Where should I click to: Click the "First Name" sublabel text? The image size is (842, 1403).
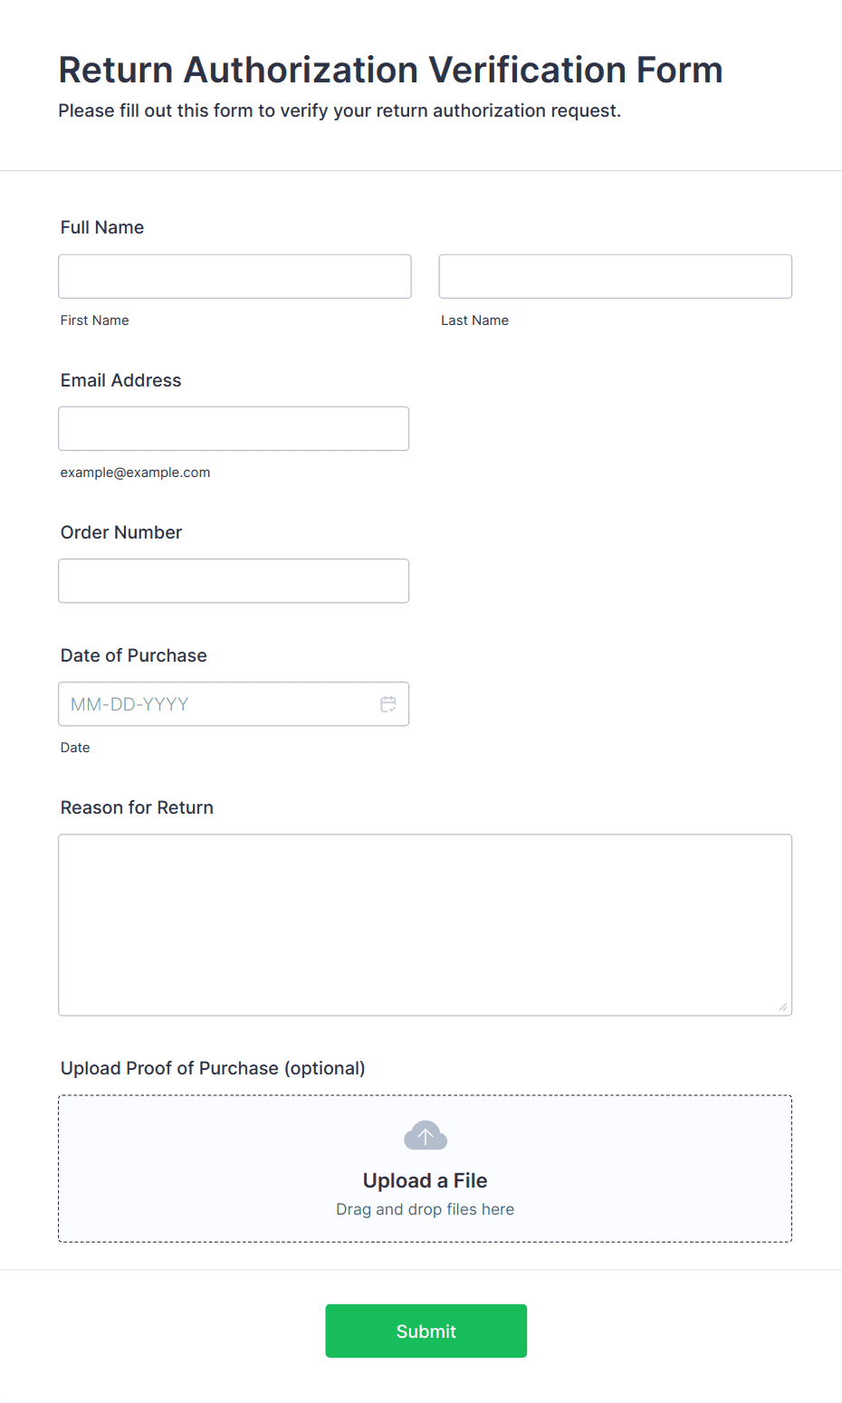pos(95,320)
